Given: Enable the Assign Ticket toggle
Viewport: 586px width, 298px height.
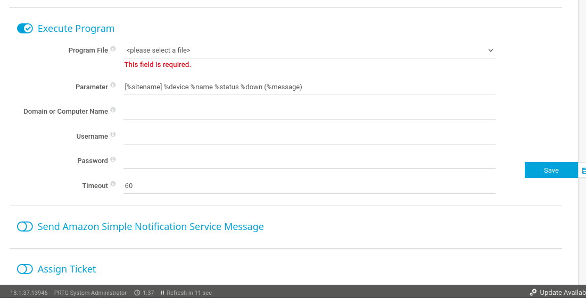Looking at the screenshot, I should coord(25,269).
